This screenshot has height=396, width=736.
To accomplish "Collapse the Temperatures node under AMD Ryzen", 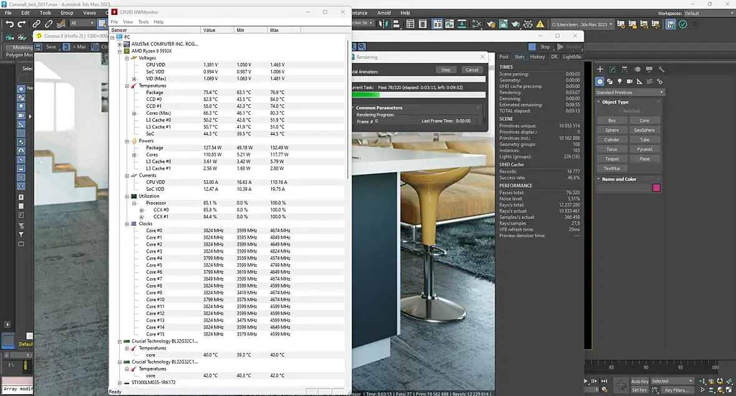I will click(127, 86).
